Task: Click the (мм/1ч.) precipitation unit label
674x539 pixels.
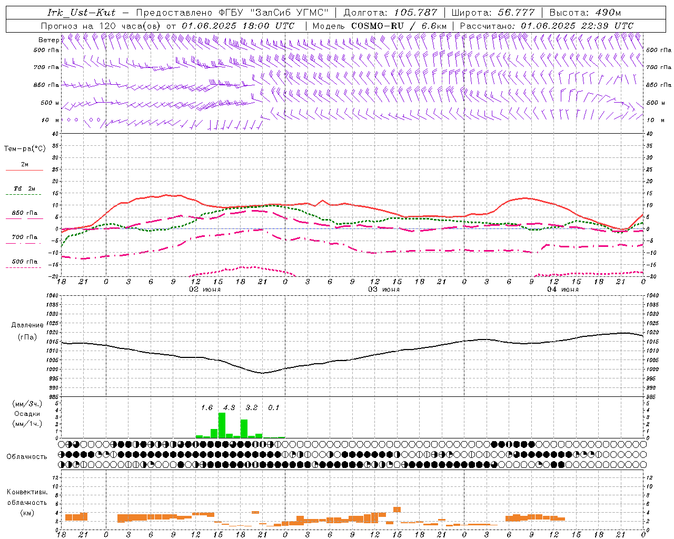Action: tap(27, 424)
